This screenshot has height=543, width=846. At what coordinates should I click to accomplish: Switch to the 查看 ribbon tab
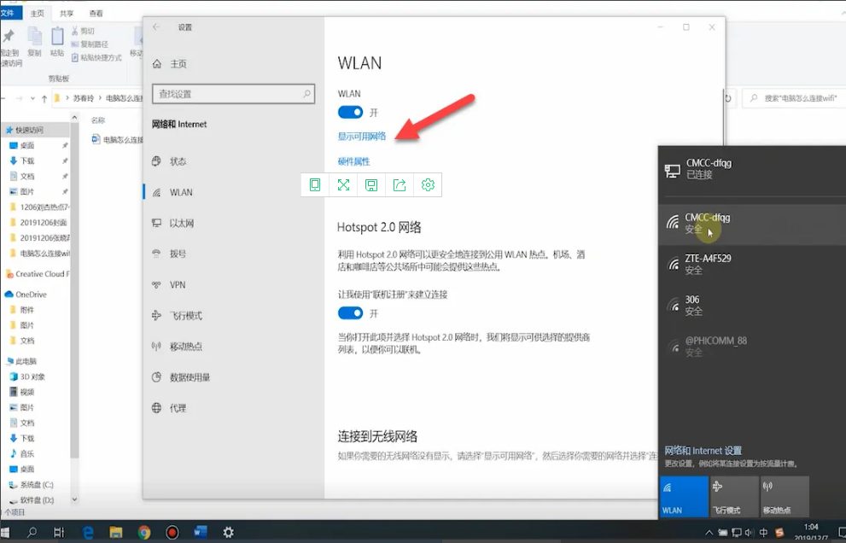(96, 14)
